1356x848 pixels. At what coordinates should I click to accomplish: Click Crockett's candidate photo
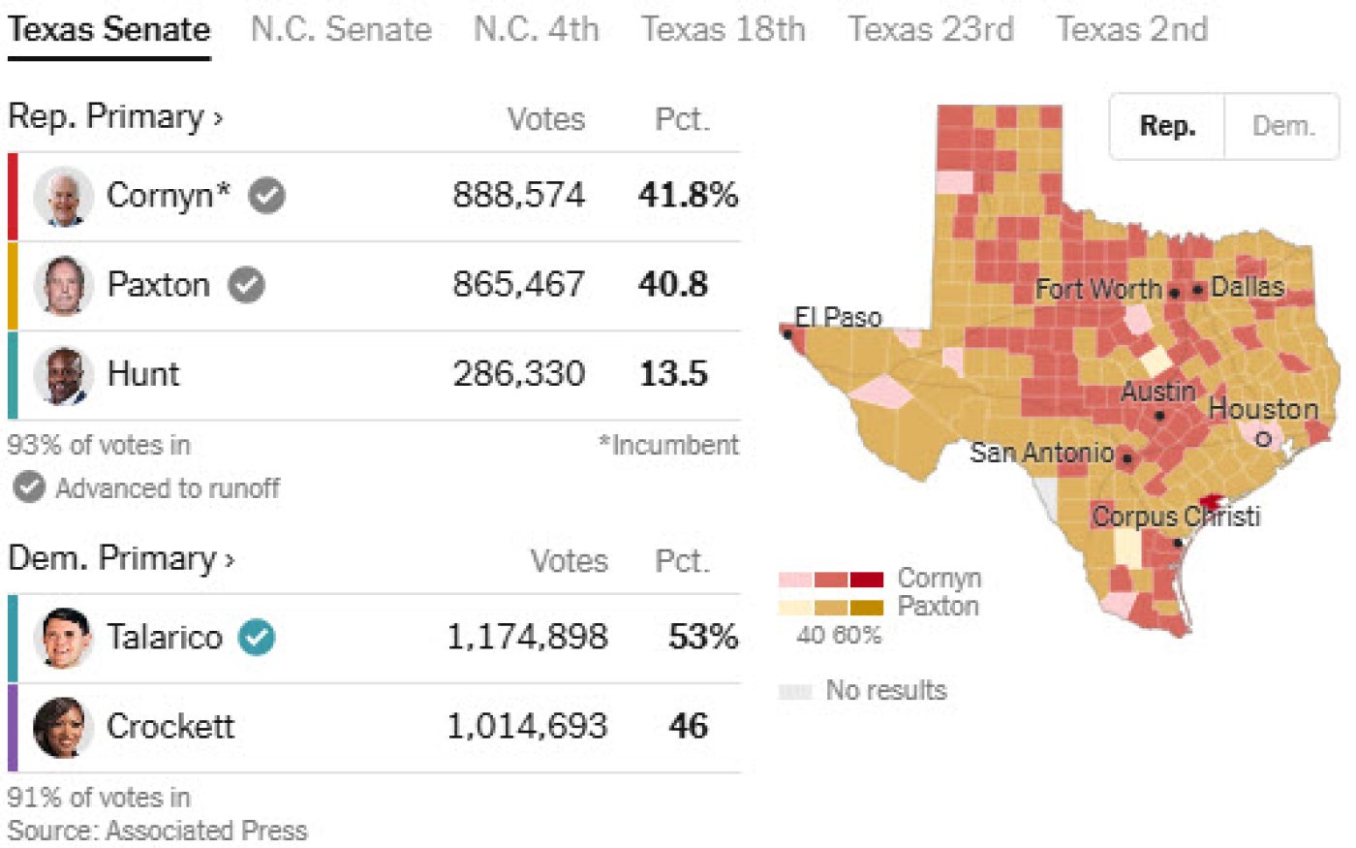point(63,728)
